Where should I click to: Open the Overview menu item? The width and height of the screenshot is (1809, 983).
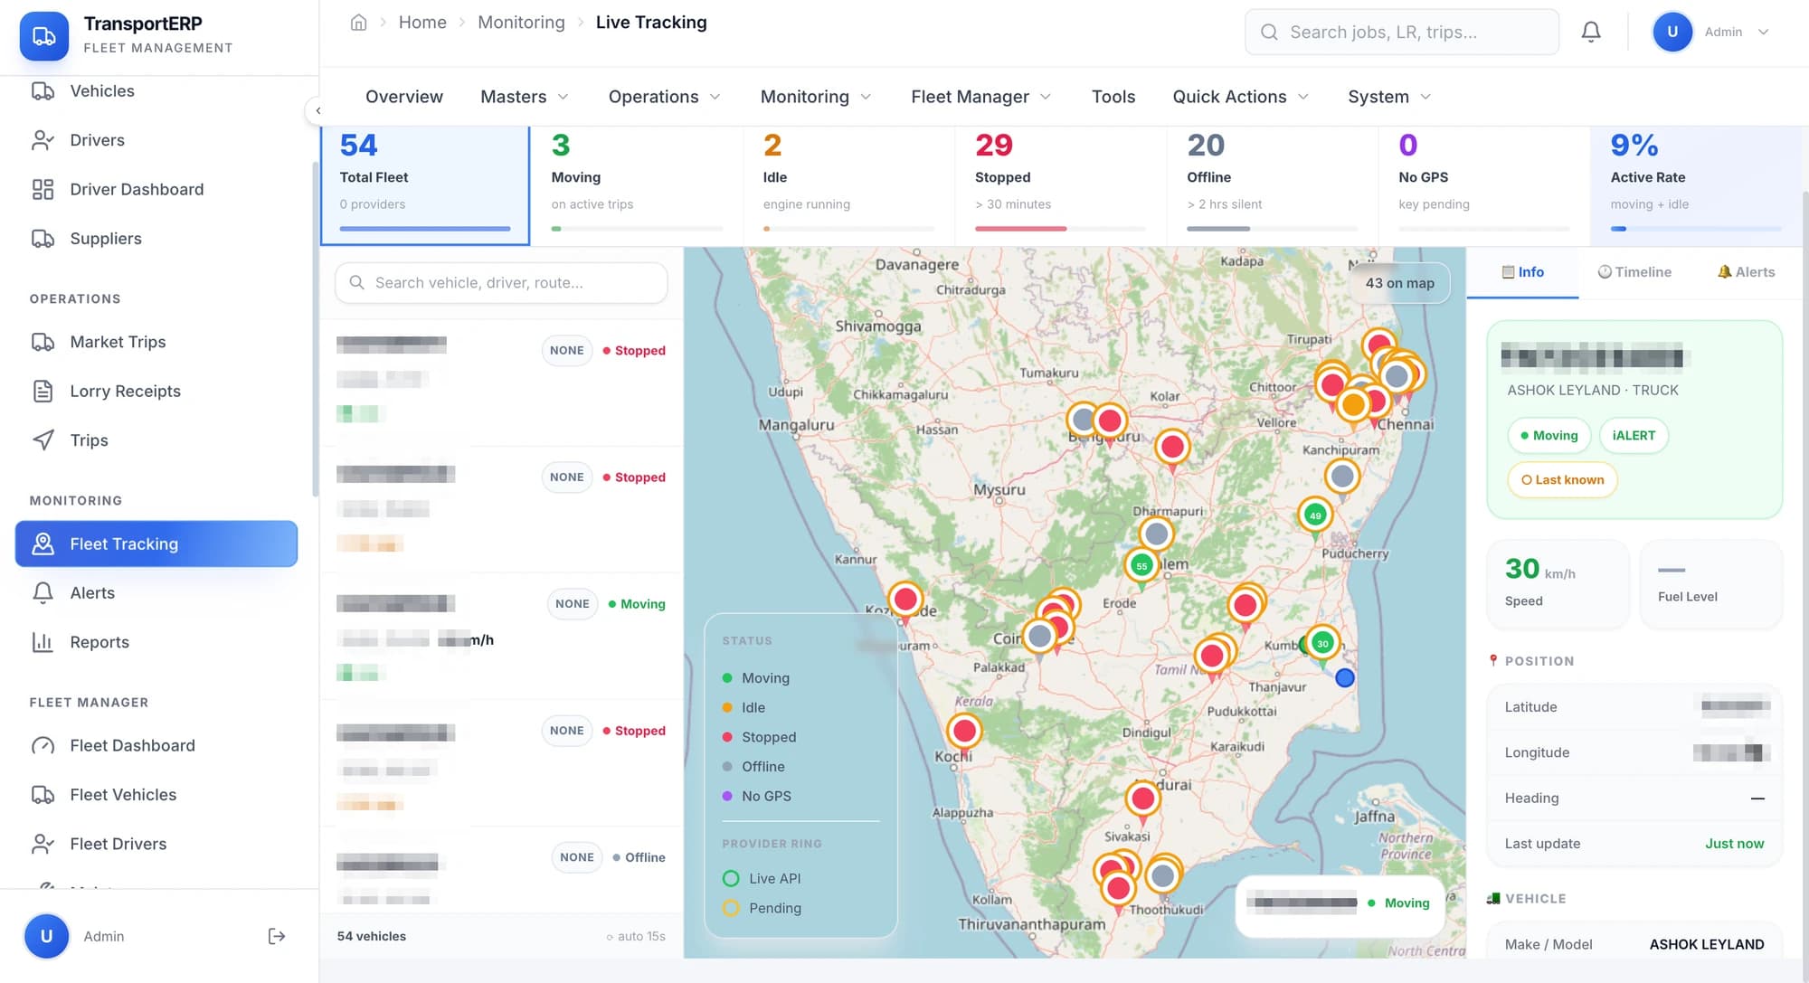point(404,97)
